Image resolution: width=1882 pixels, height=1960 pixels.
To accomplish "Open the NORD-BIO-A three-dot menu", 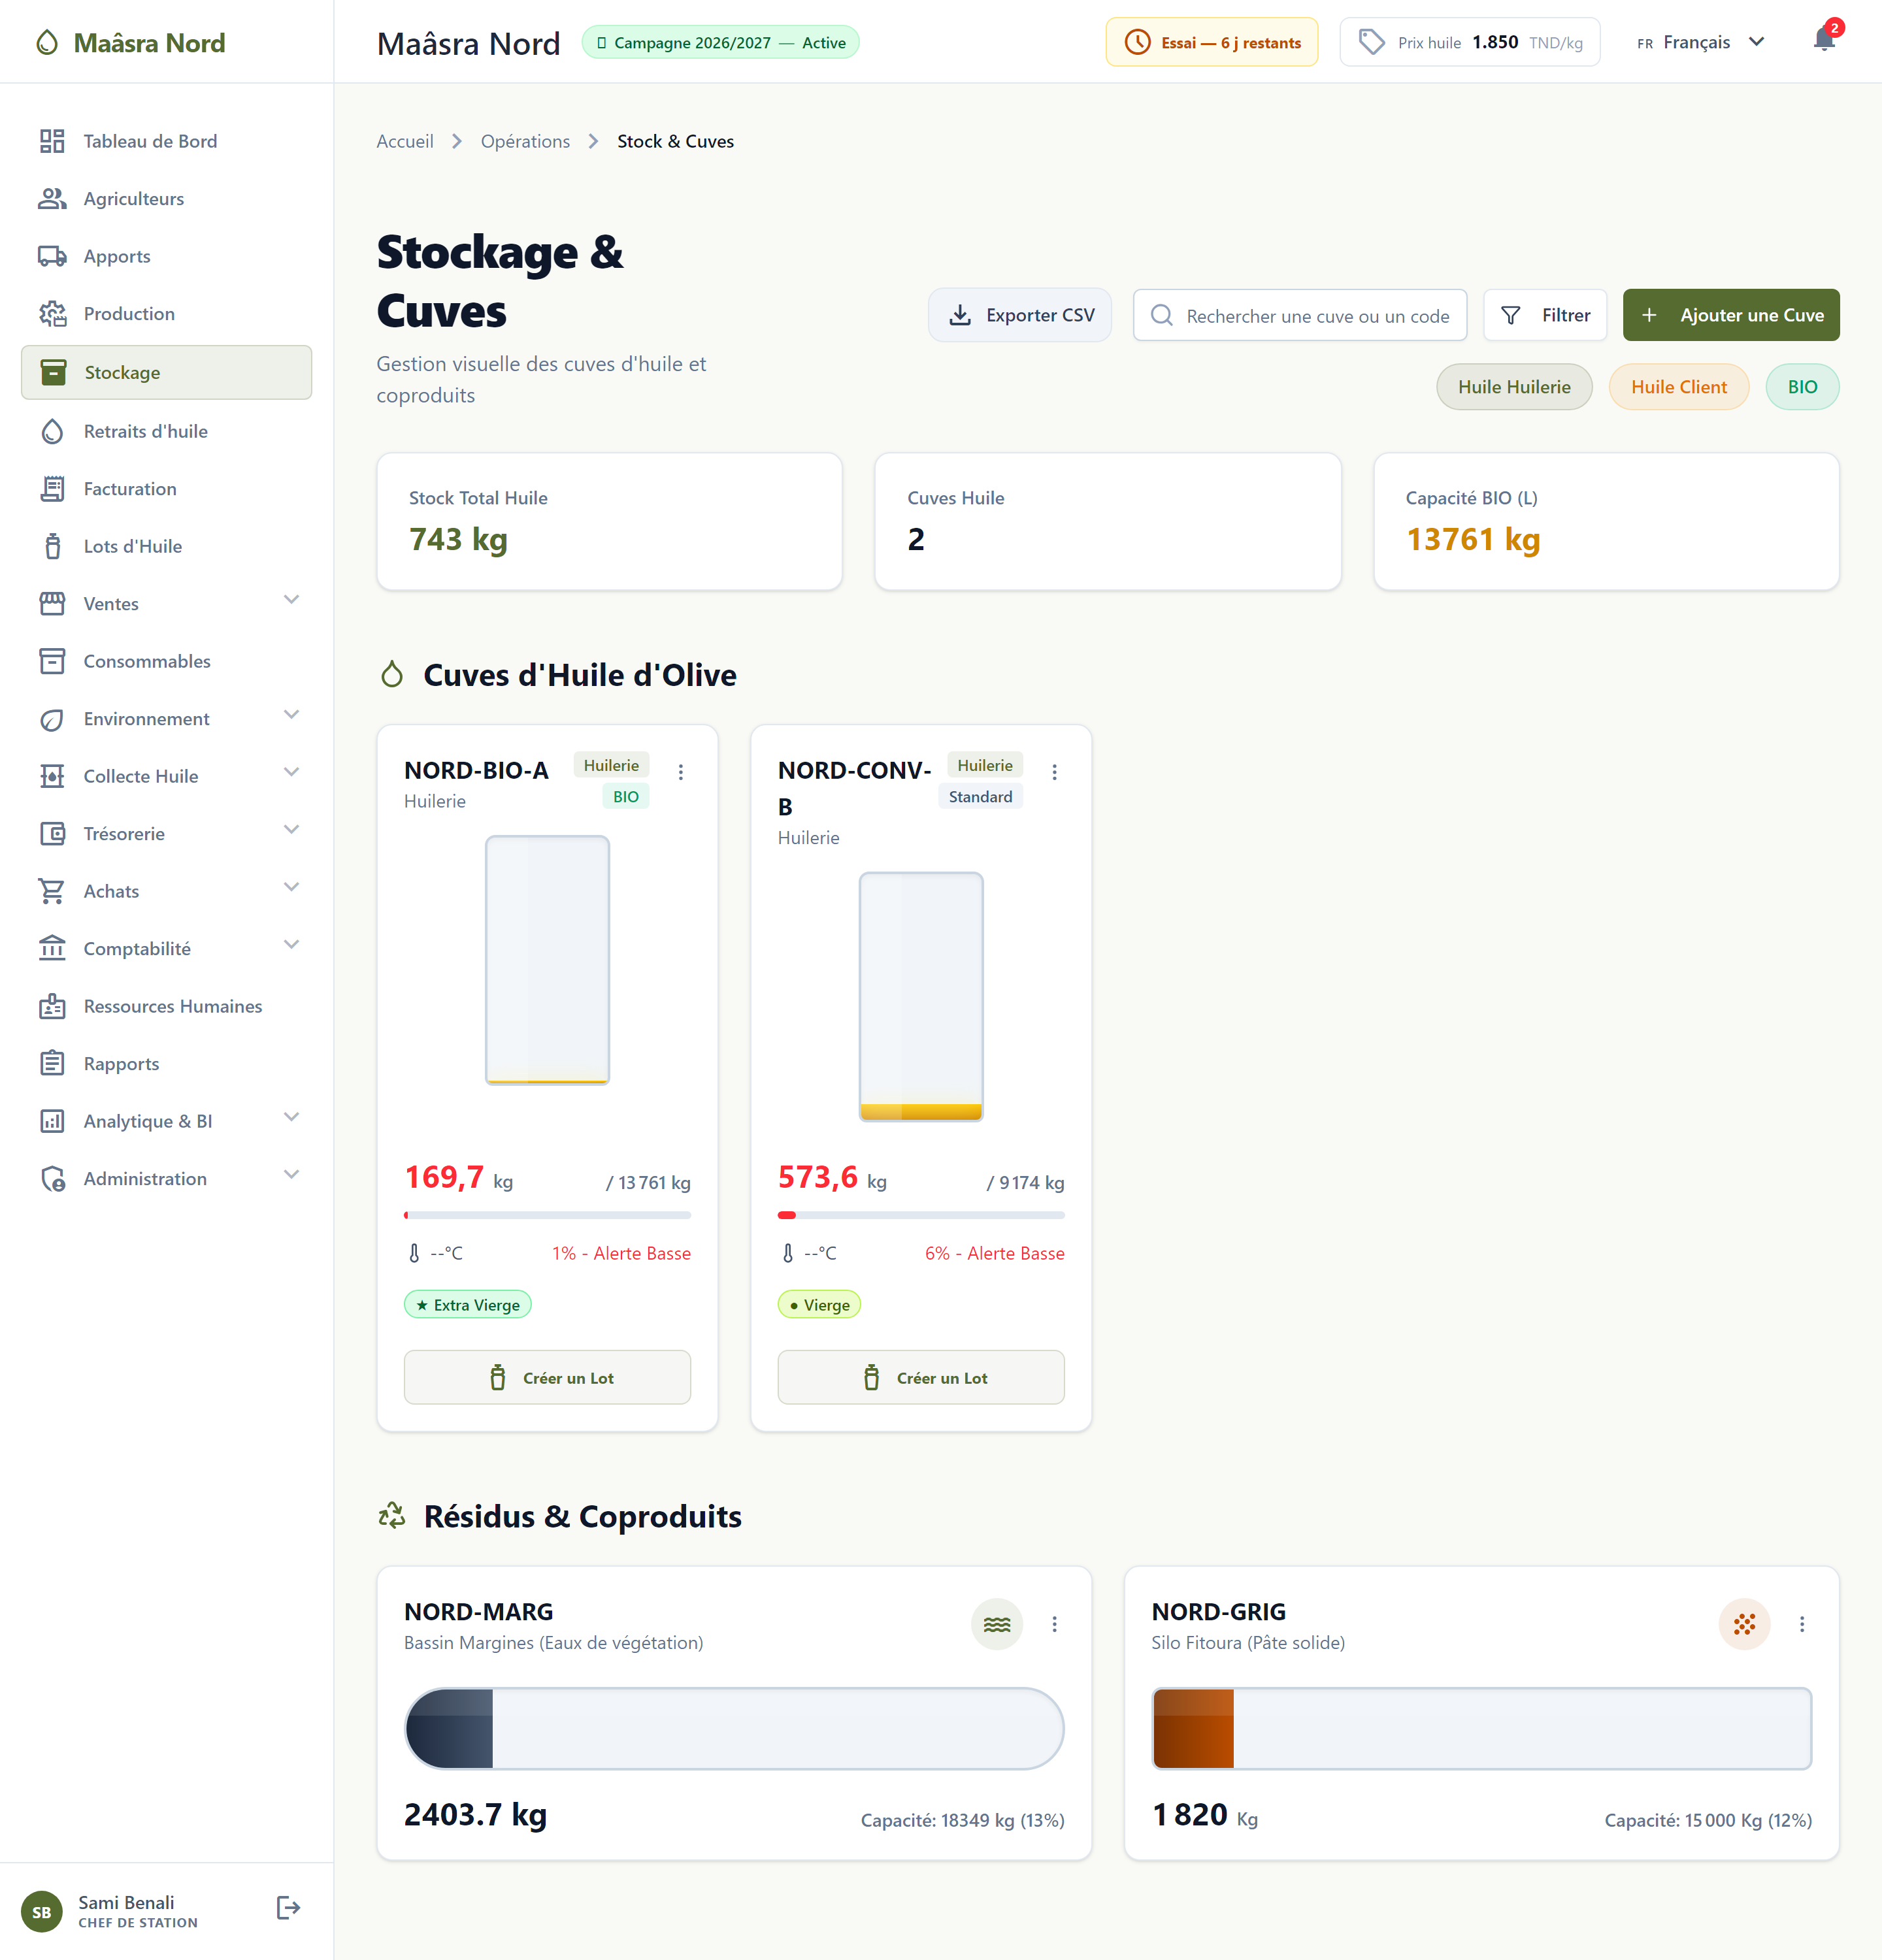I will point(681,772).
